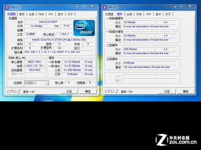Click the process value '22 纳米'
201x150 pixels.
31,34
